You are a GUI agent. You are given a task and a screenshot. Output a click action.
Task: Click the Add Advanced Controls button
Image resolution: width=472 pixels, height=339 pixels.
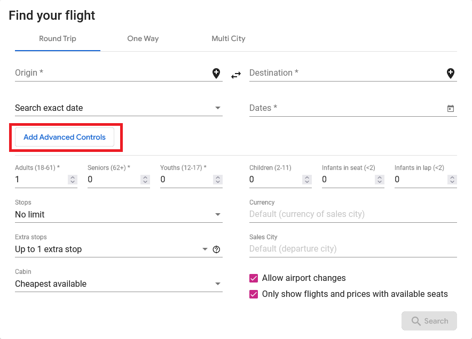[65, 138]
